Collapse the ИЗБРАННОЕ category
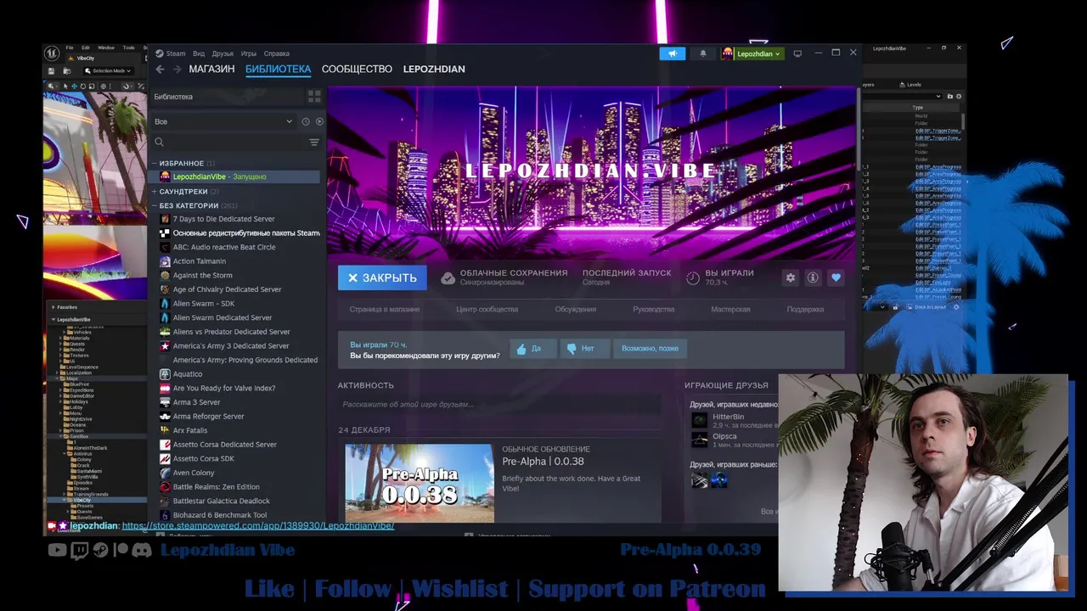Viewport: 1087px width, 611px height. [x=155, y=163]
